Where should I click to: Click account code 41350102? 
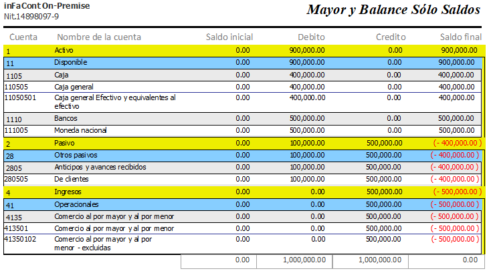coord(20,238)
